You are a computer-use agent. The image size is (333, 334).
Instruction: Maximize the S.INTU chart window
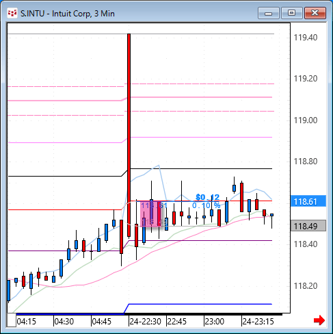click(x=291, y=13)
